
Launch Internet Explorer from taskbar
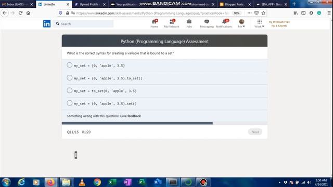point(21,182)
